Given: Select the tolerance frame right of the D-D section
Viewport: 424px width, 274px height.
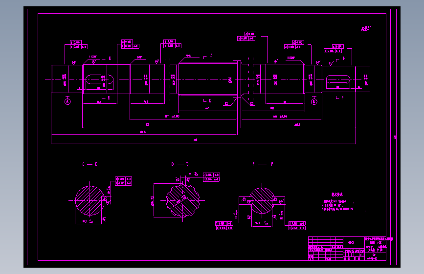Looking at the screenshot, I should 211,177.
